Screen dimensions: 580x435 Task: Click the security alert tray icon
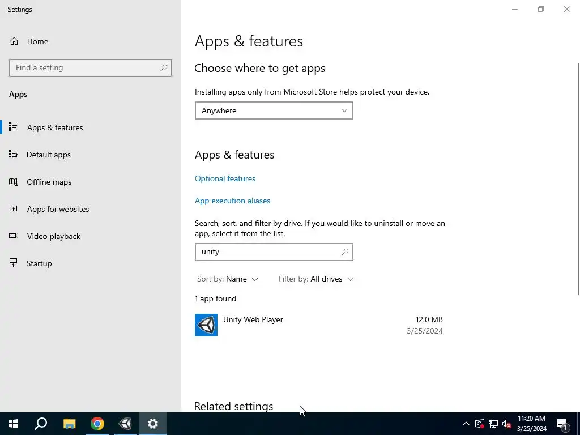click(x=480, y=424)
